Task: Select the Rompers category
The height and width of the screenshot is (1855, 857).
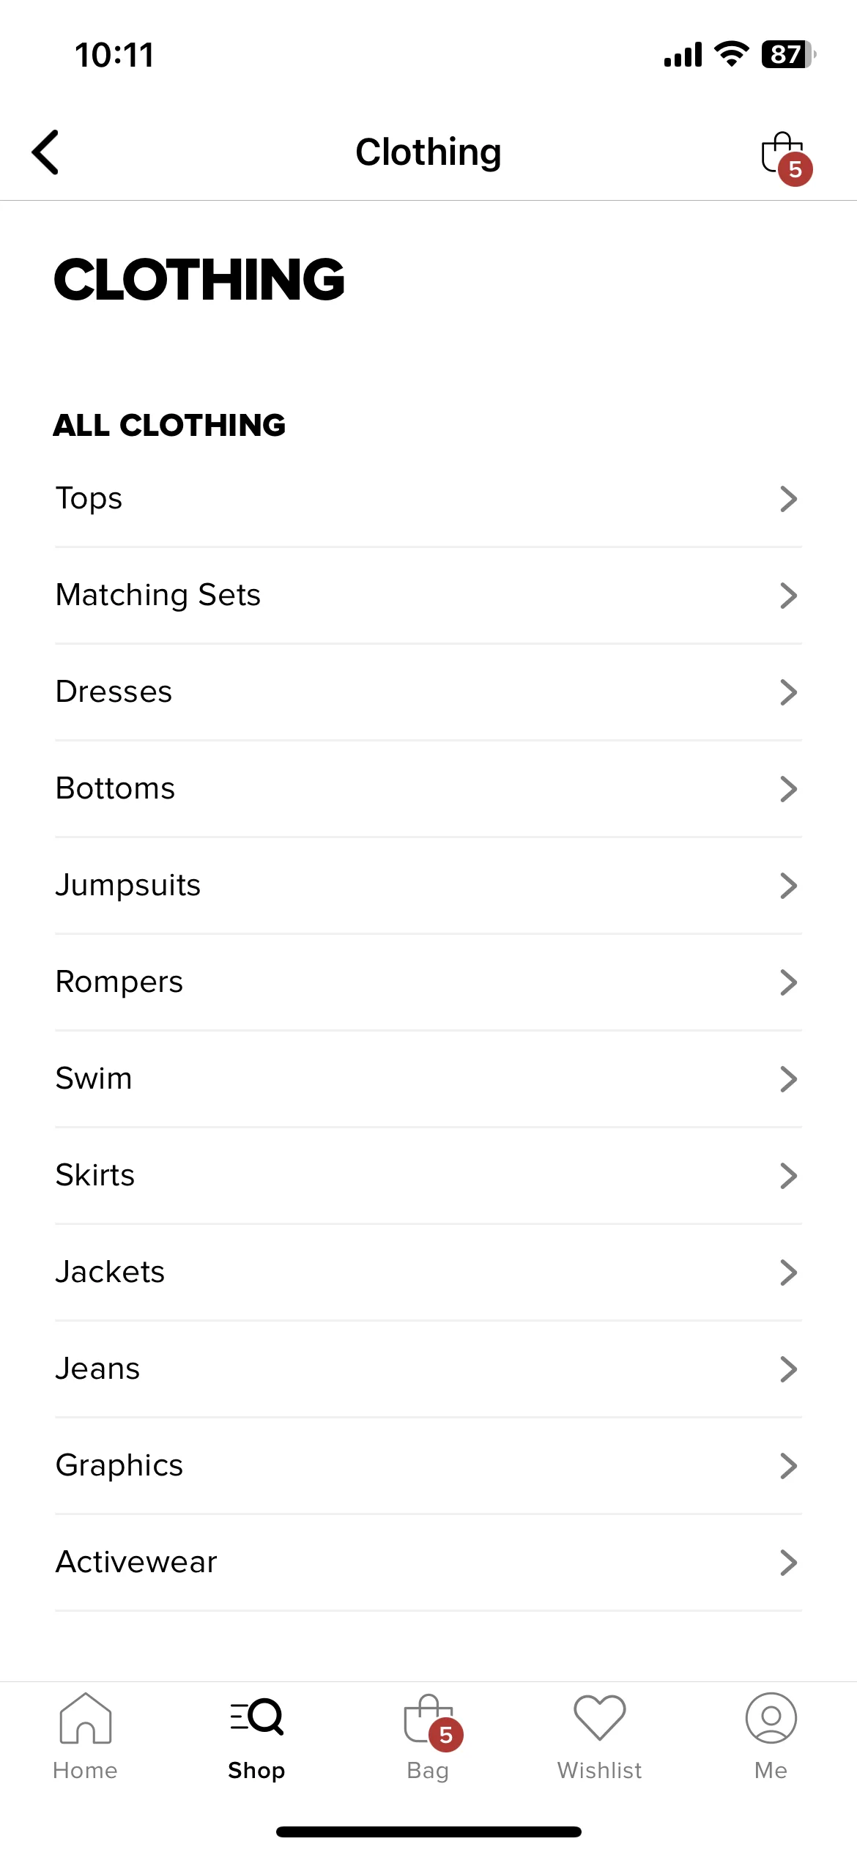Action: 428,982
